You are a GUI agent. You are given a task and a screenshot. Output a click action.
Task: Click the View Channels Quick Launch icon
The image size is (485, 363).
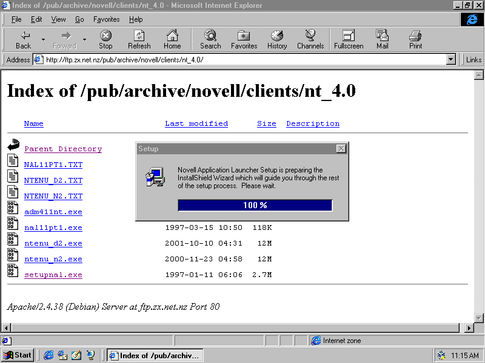click(x=90, y=355)
